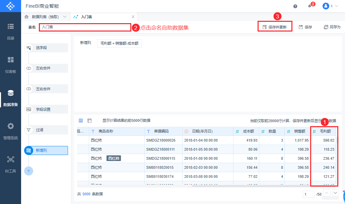Expand the 数据列表 (抽取) tab dropdown

click(x=65, y=17)
